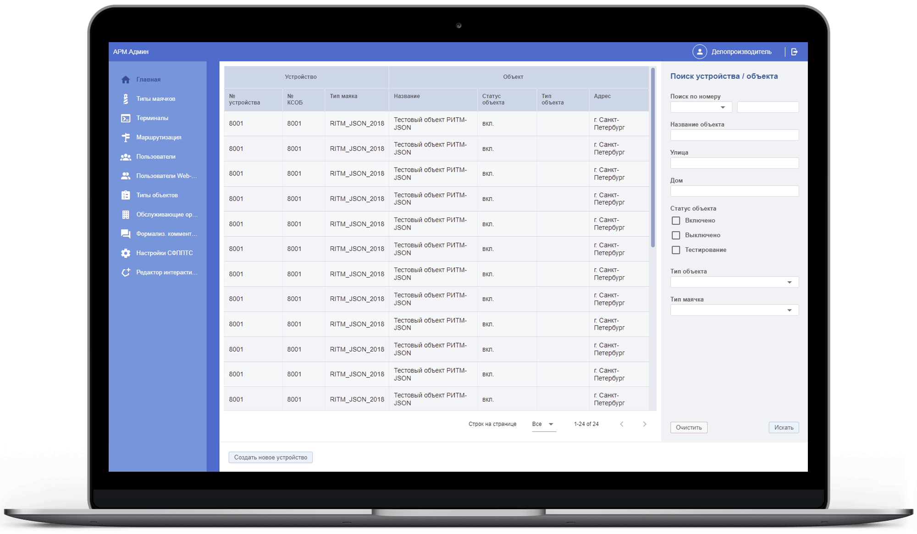Click RITM_JSON_2018 in the first table row
Viewport: 917px width, 534px height.
(357, 124)
